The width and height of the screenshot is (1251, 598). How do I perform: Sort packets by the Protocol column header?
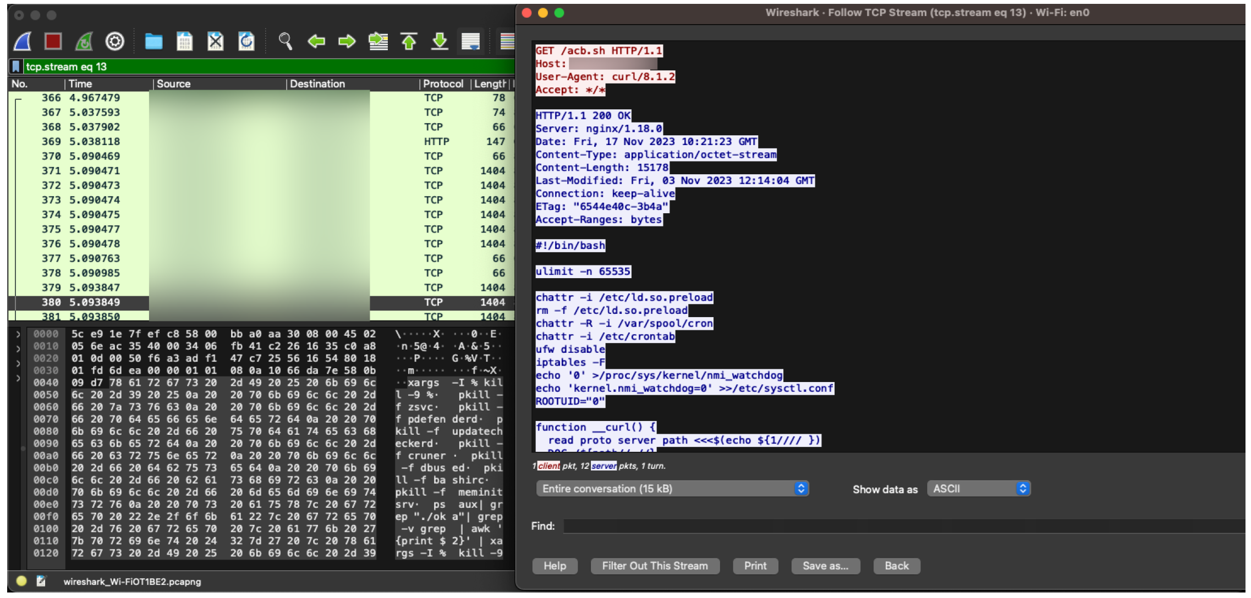[443, 84]
